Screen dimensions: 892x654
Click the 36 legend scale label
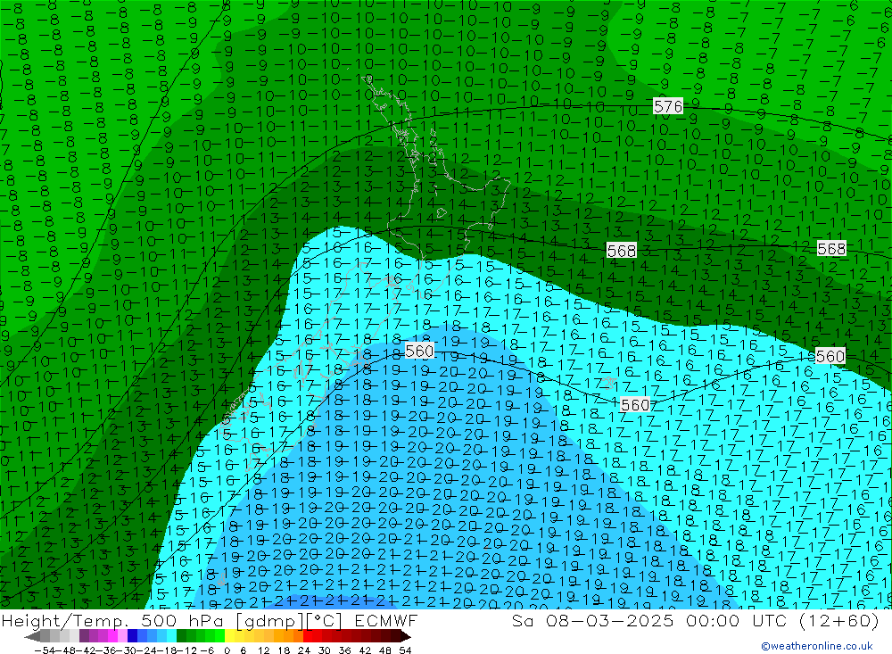point(344,650)
